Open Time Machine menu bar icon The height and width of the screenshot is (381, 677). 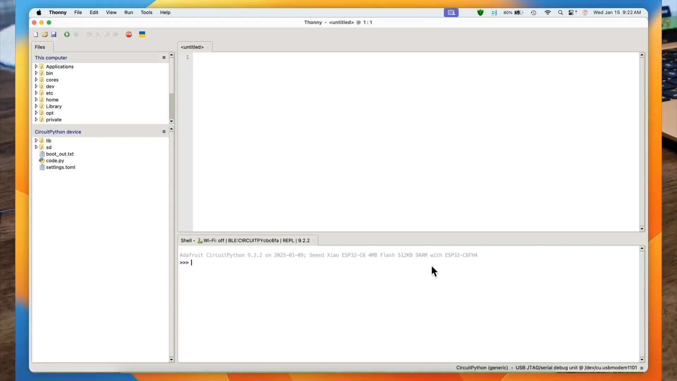click(x=533, y=12)
